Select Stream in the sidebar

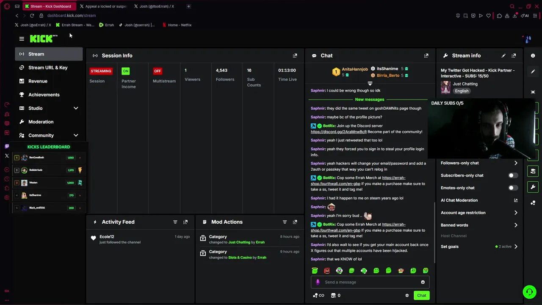tap(49, 54)
